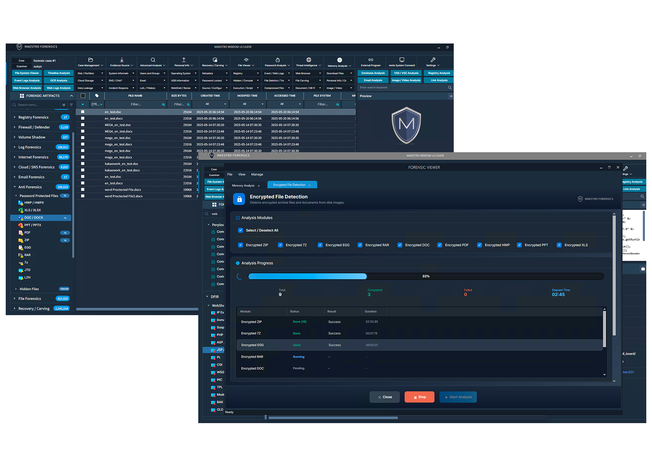
Task: Click the Password Analysis lock icon
Action: pyautogui.click(x=278, y=60)
